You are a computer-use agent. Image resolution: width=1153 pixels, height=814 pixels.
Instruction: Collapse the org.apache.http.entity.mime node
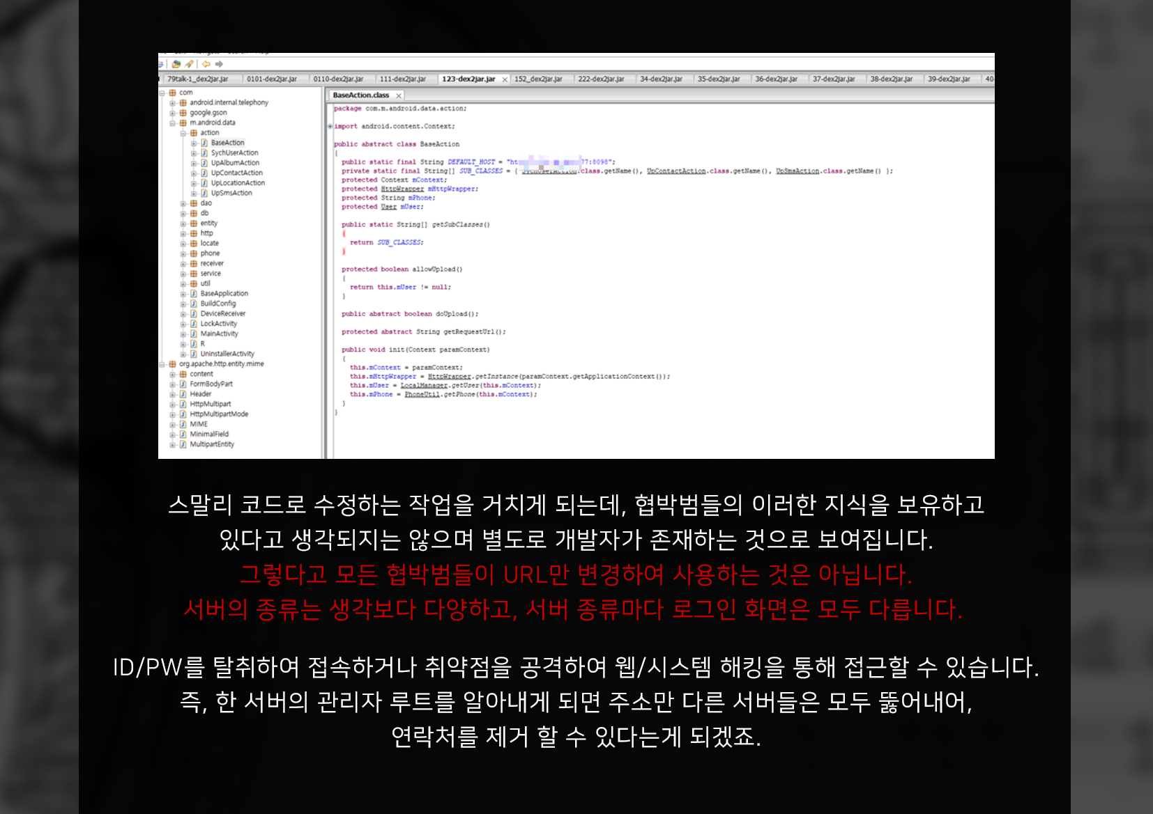point(162,364)
